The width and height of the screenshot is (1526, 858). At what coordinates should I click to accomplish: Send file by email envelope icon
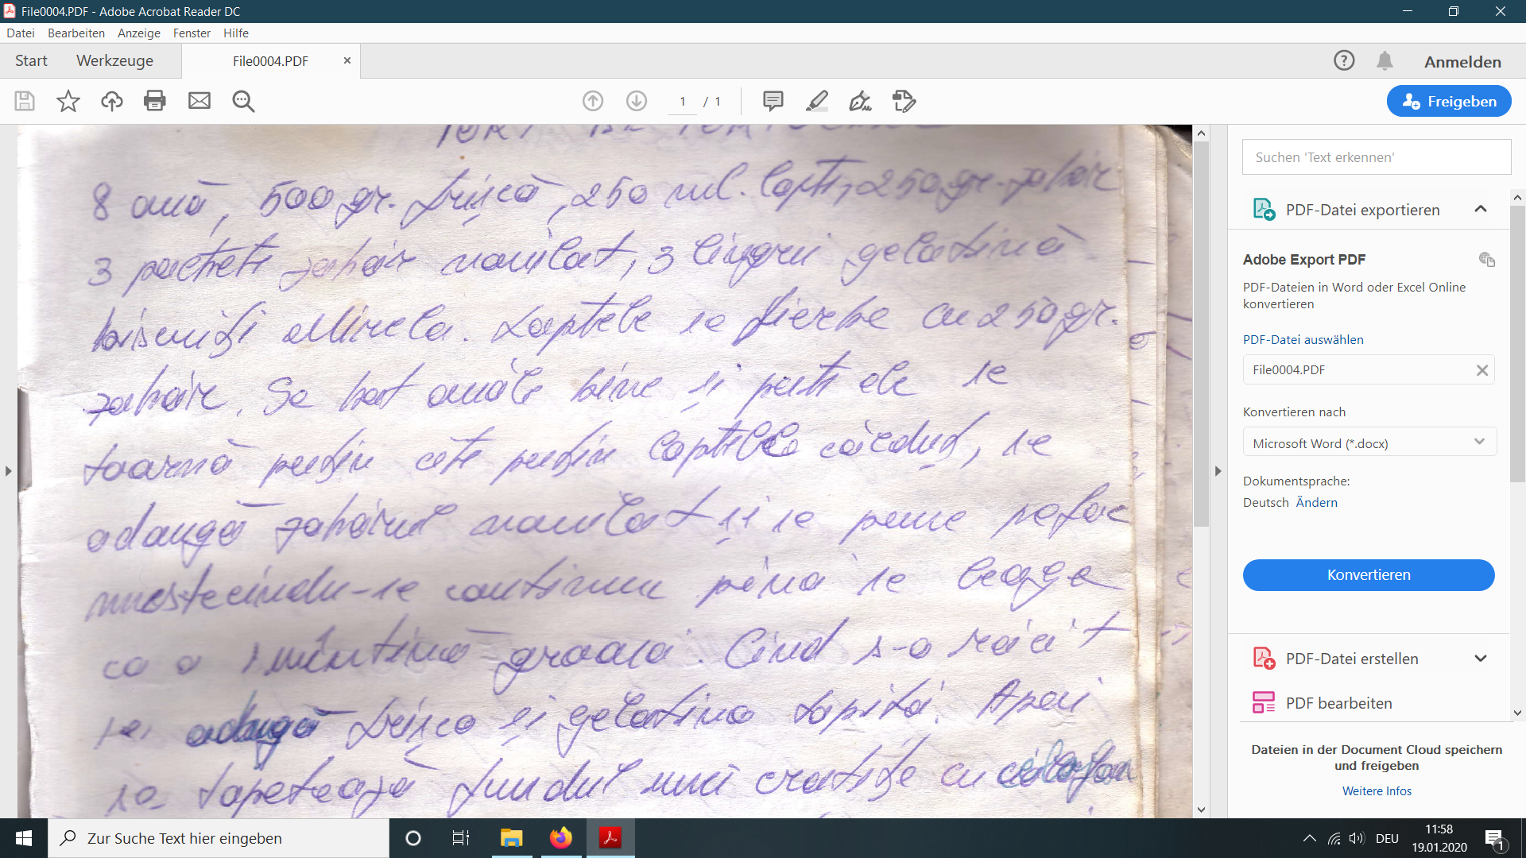point(199,101)
